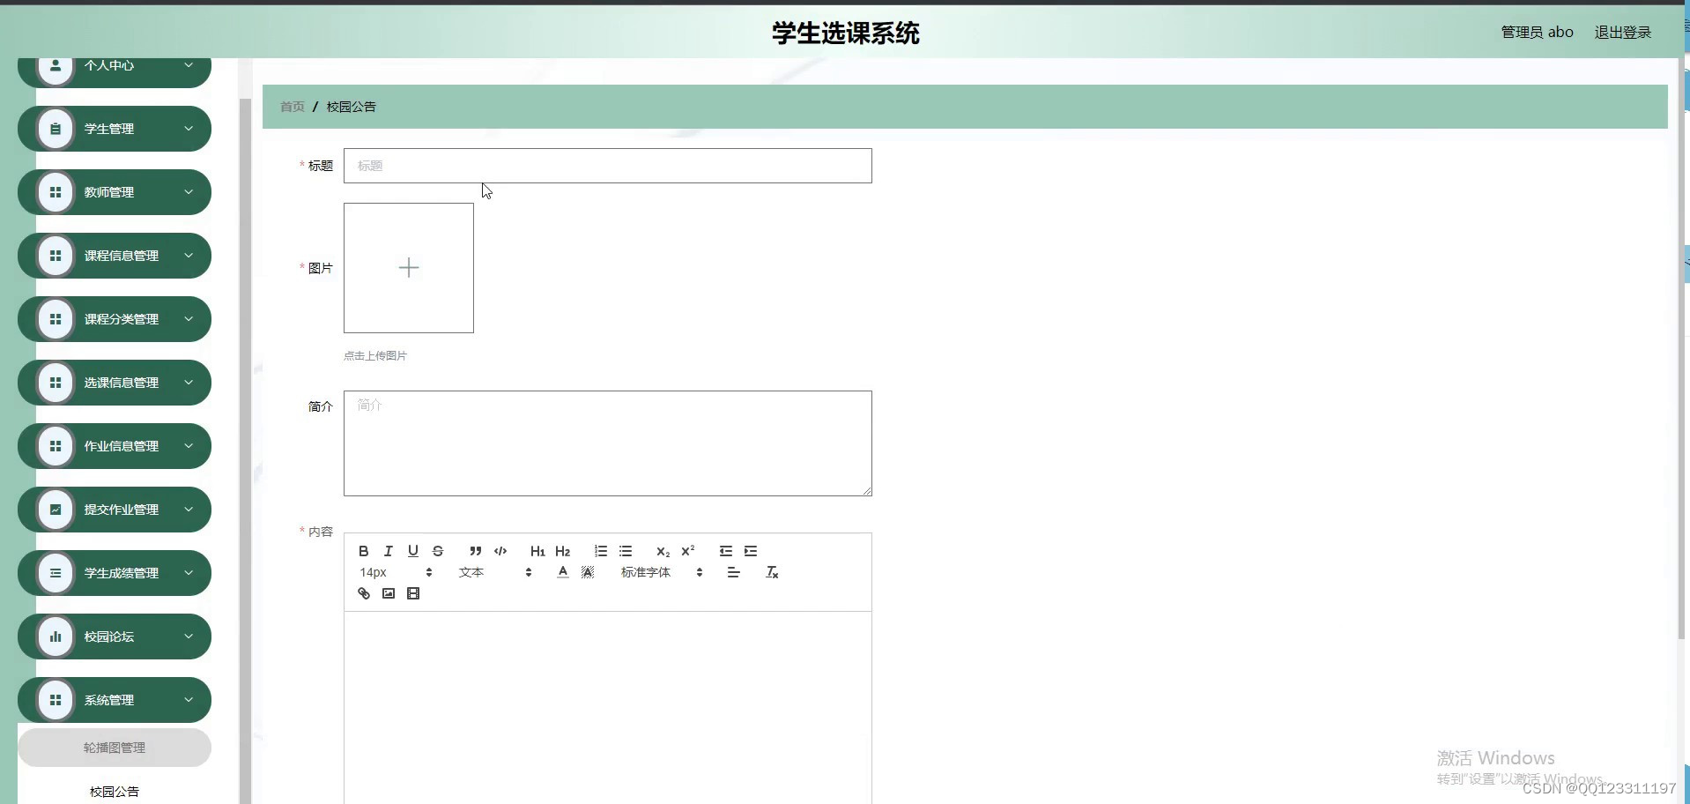Image resolution: width=1690 pixels, height=804 pixels.
Task: Apply Heading 1 style
Action: (537, 551)
